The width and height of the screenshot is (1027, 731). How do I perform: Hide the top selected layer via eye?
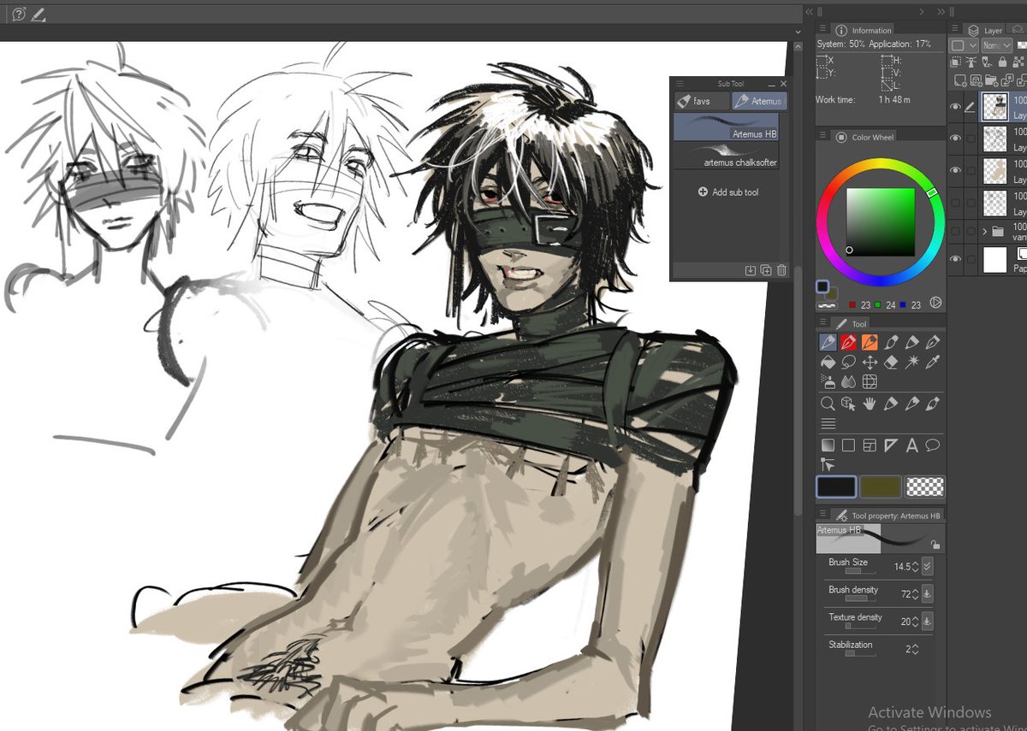(956, 107)
